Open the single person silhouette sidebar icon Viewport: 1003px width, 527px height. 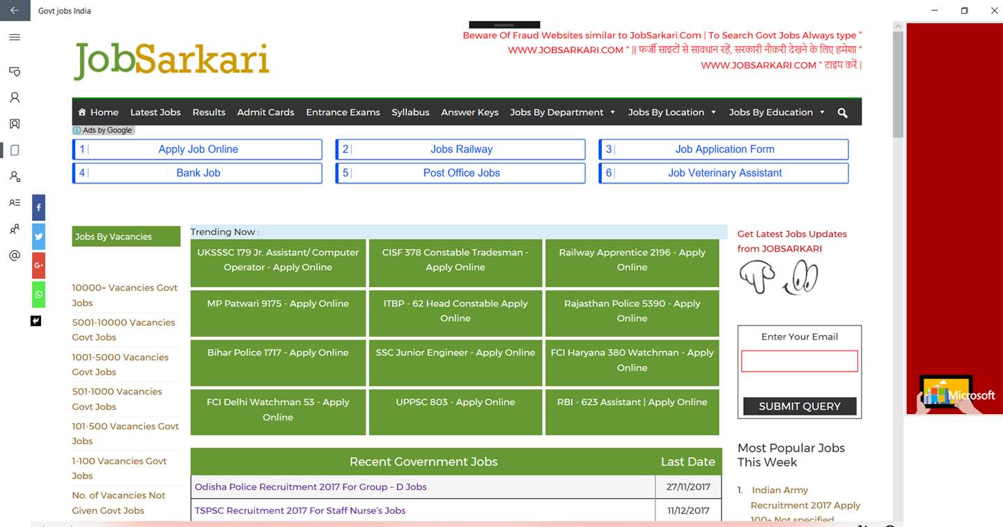click(15, 98)
